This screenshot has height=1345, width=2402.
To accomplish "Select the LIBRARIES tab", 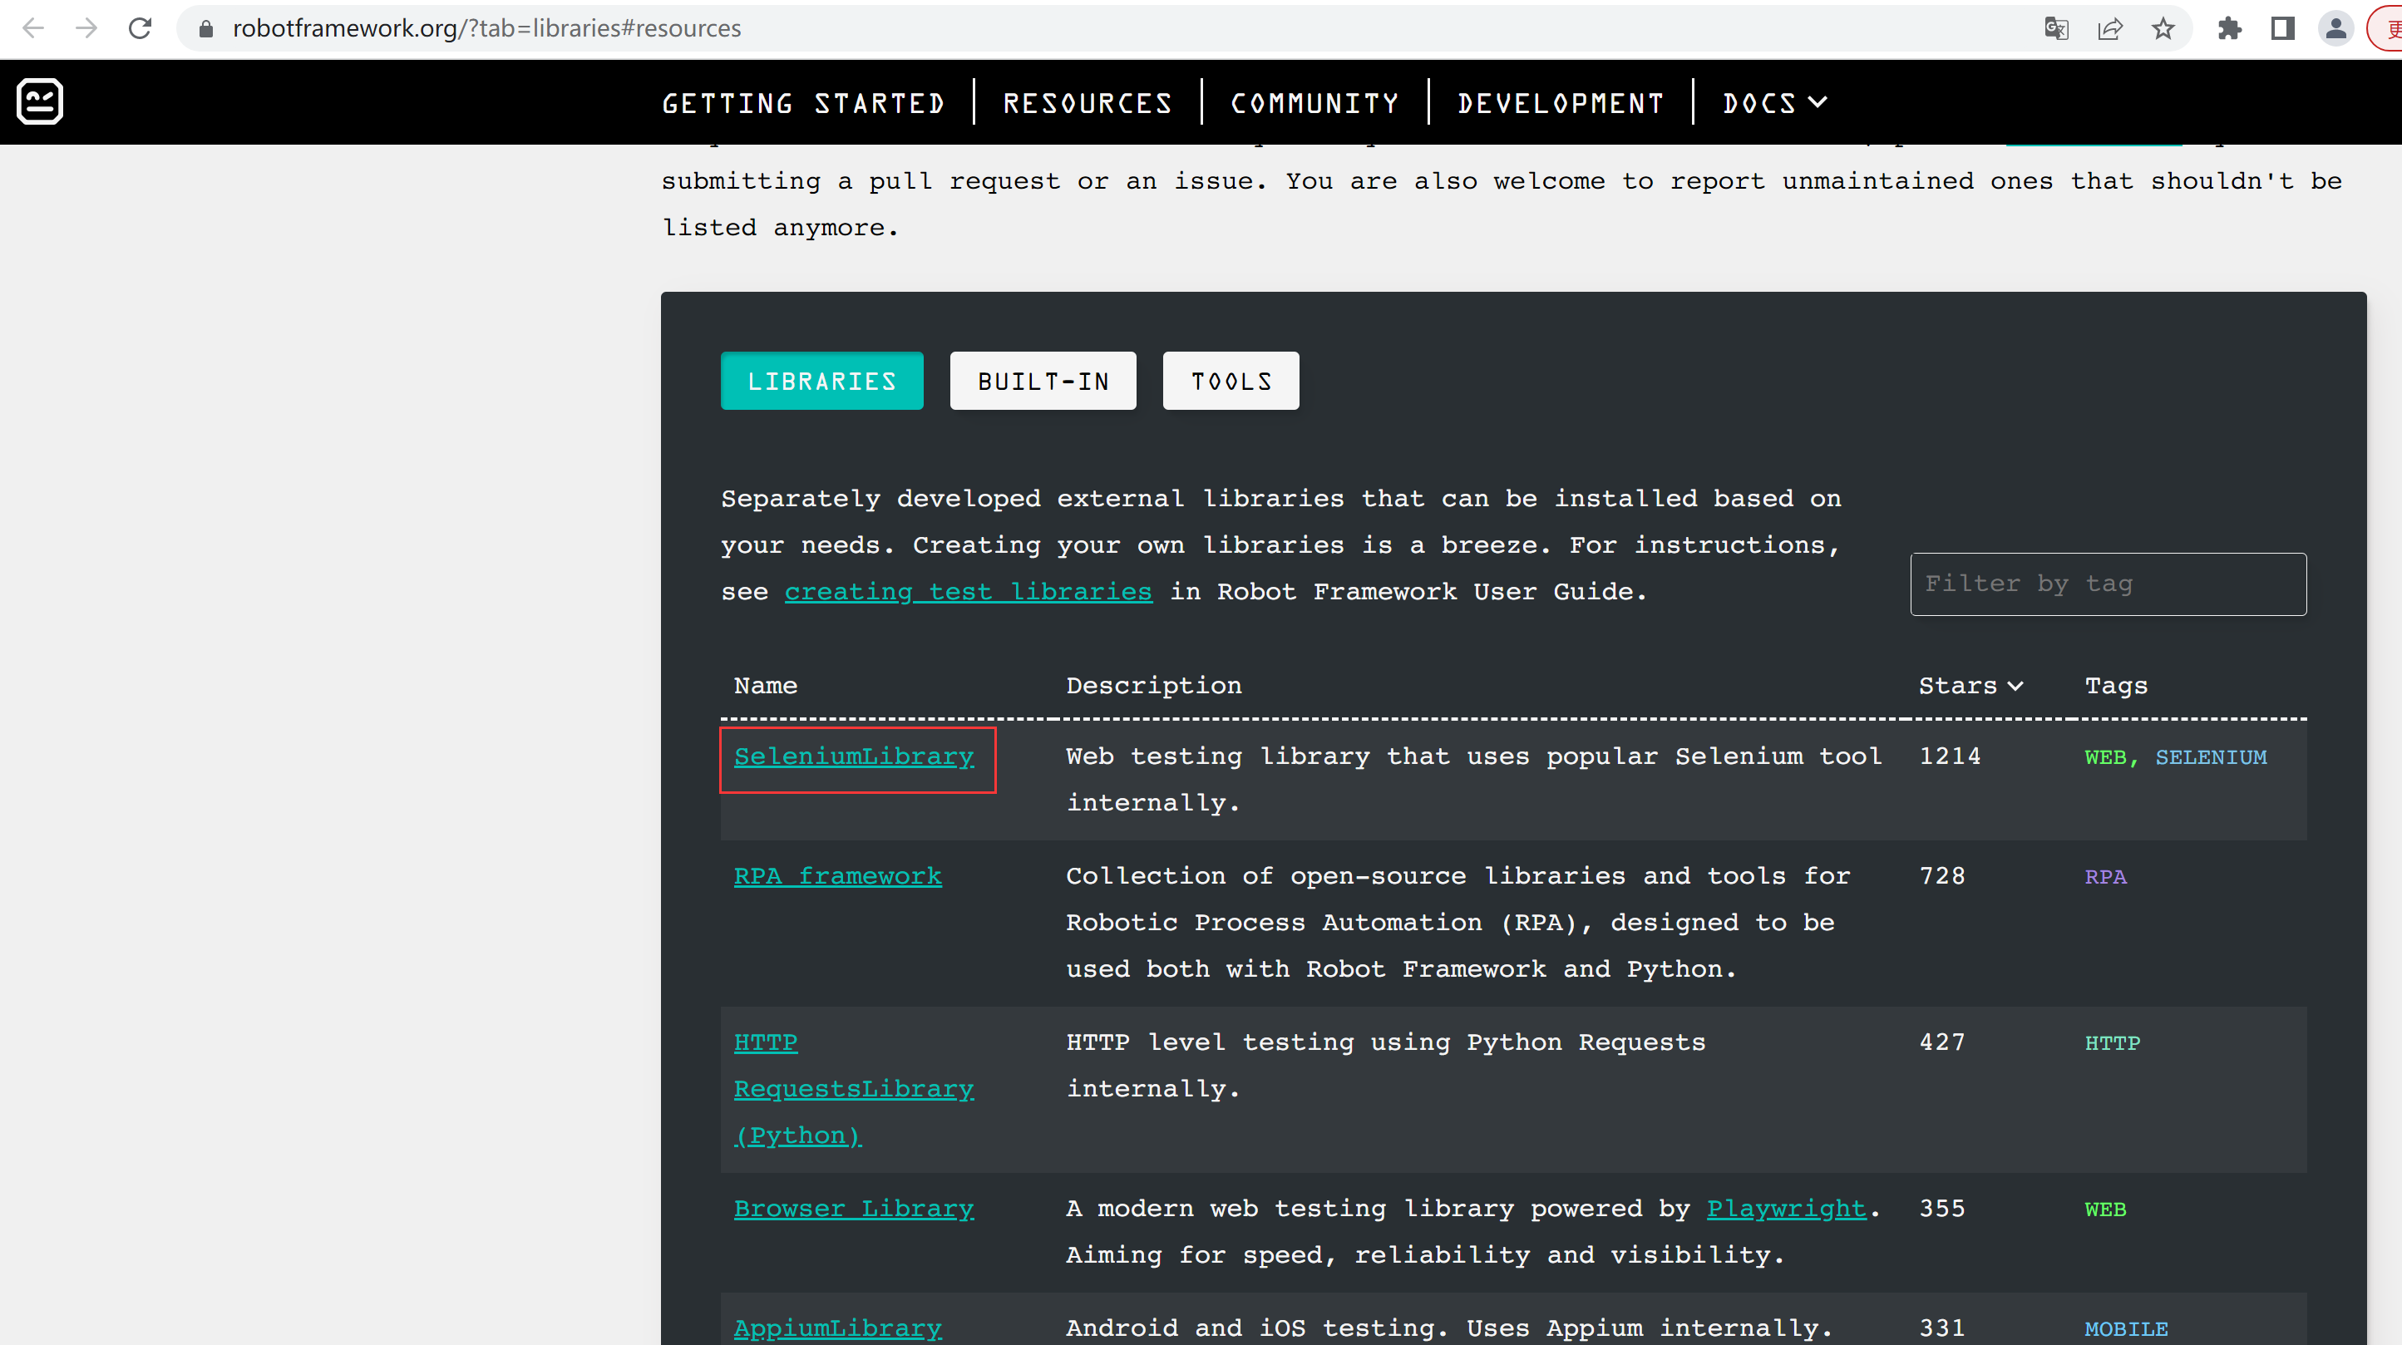I will click(x=821, y=382).
